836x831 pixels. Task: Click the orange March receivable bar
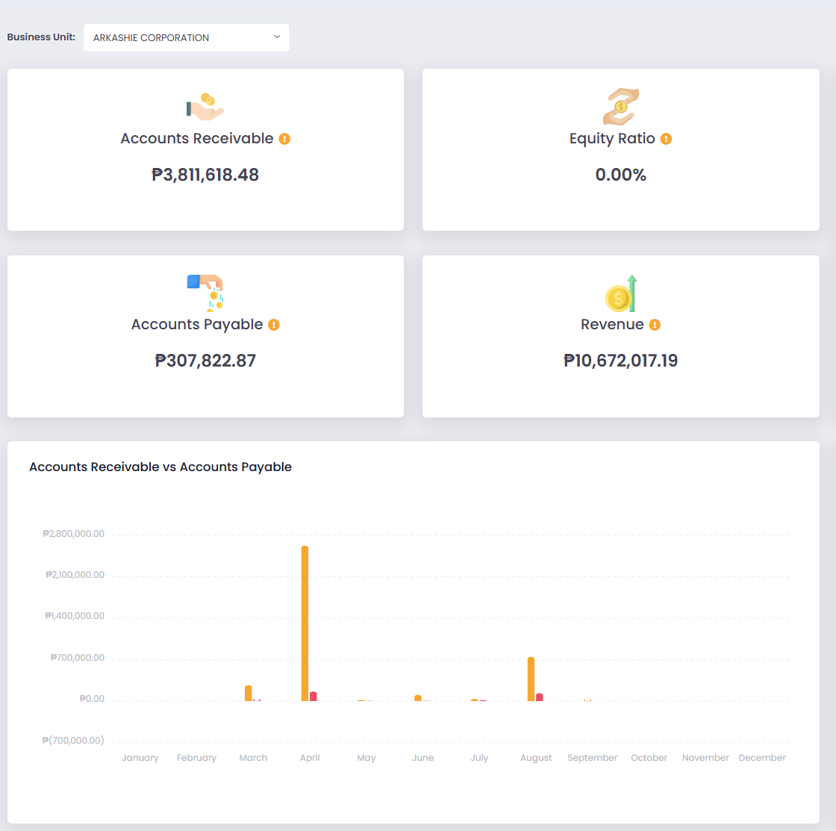point(249,693)
